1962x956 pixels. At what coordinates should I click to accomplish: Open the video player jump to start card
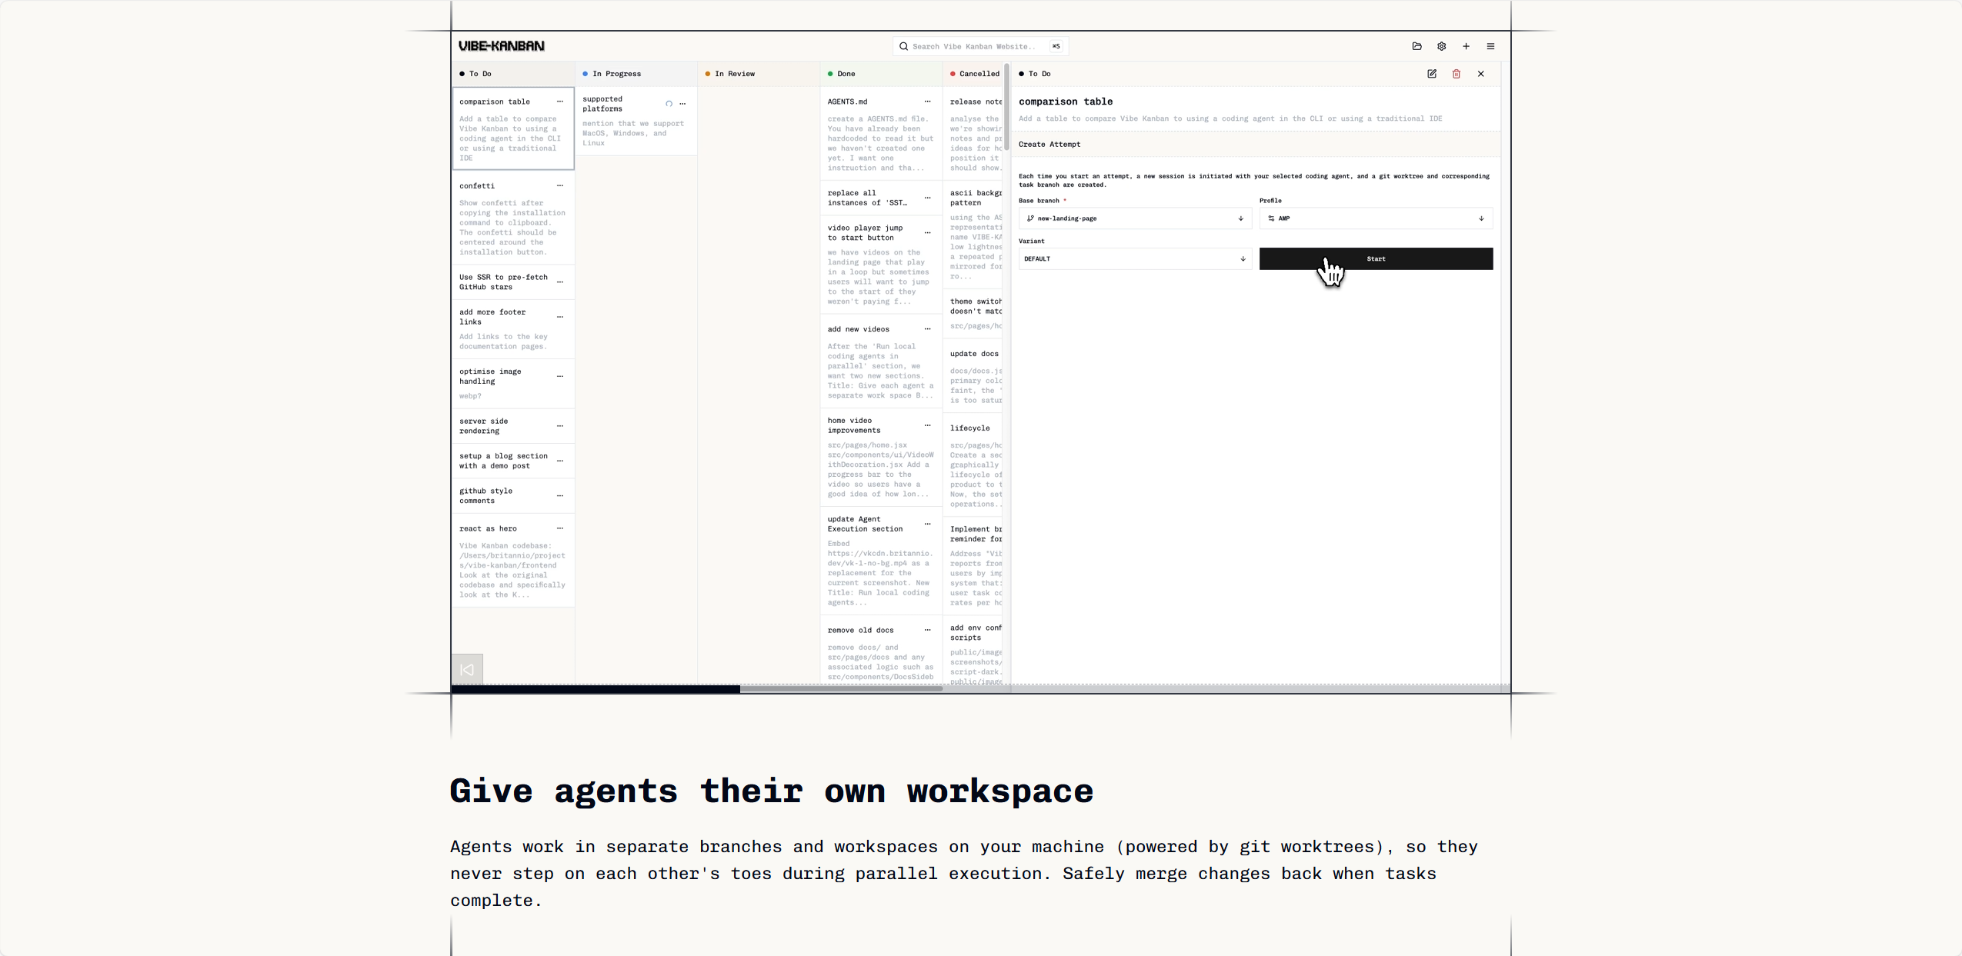(x=881, y=264)
